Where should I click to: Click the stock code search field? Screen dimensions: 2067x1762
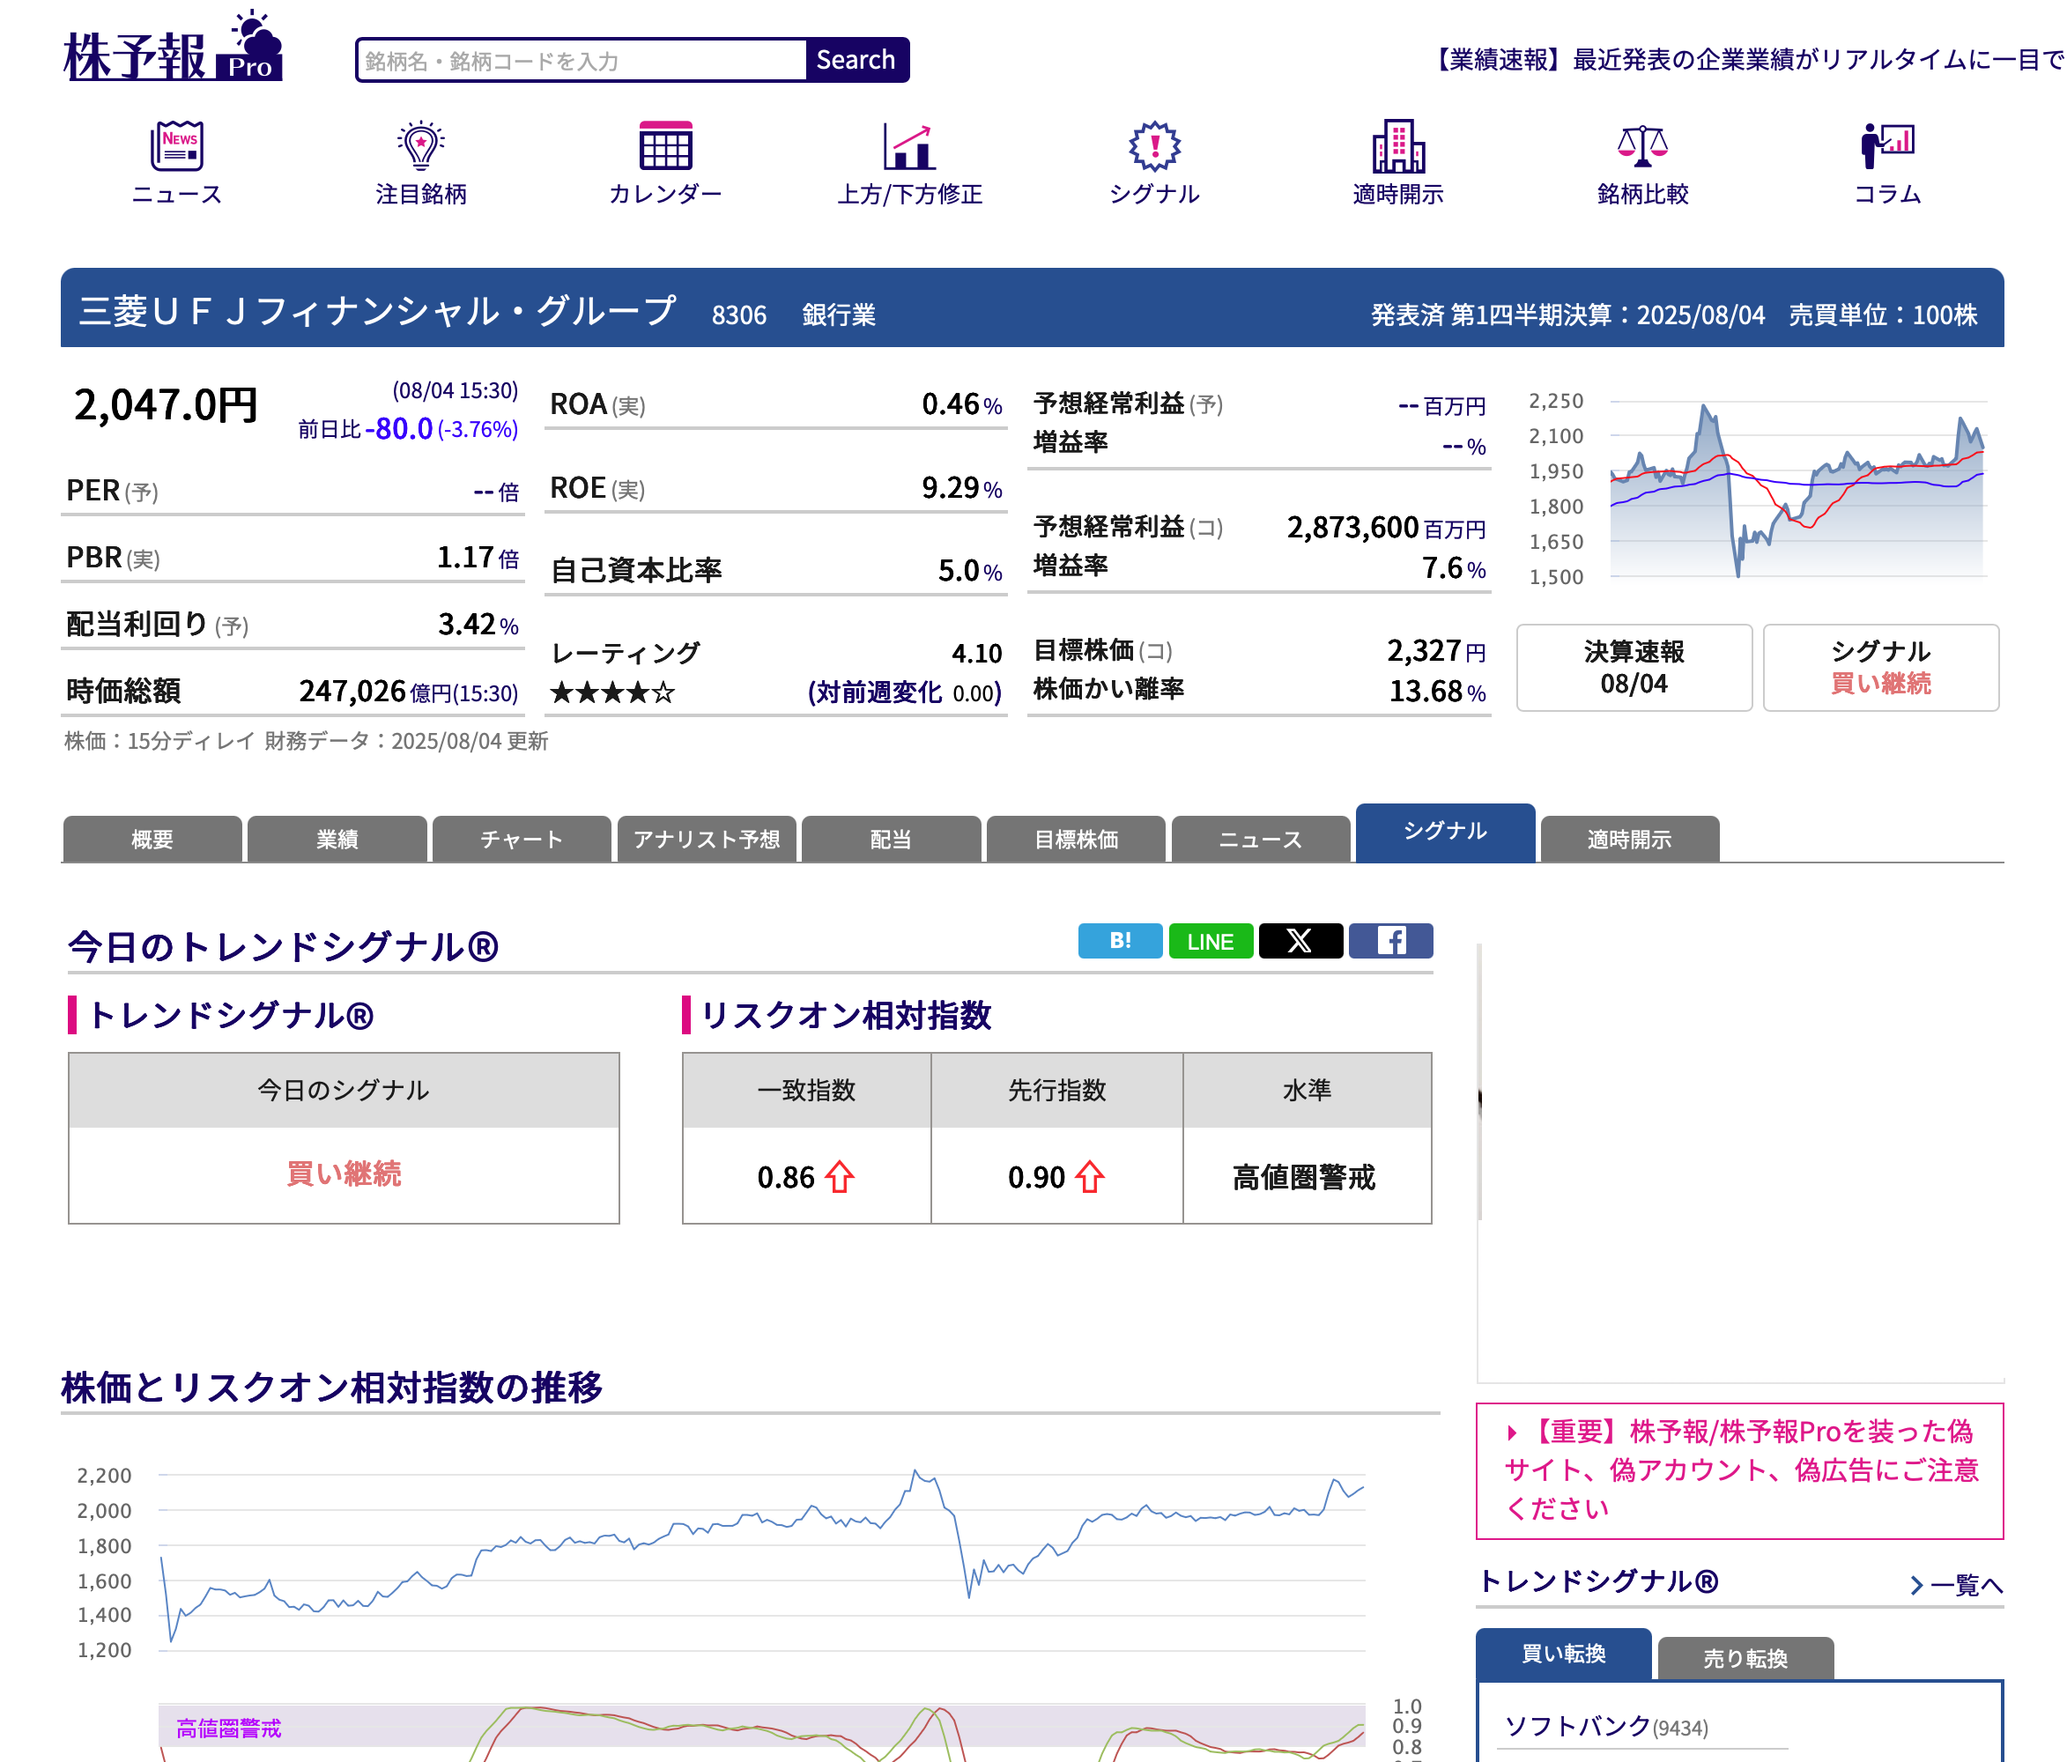(x=582, y=60)
